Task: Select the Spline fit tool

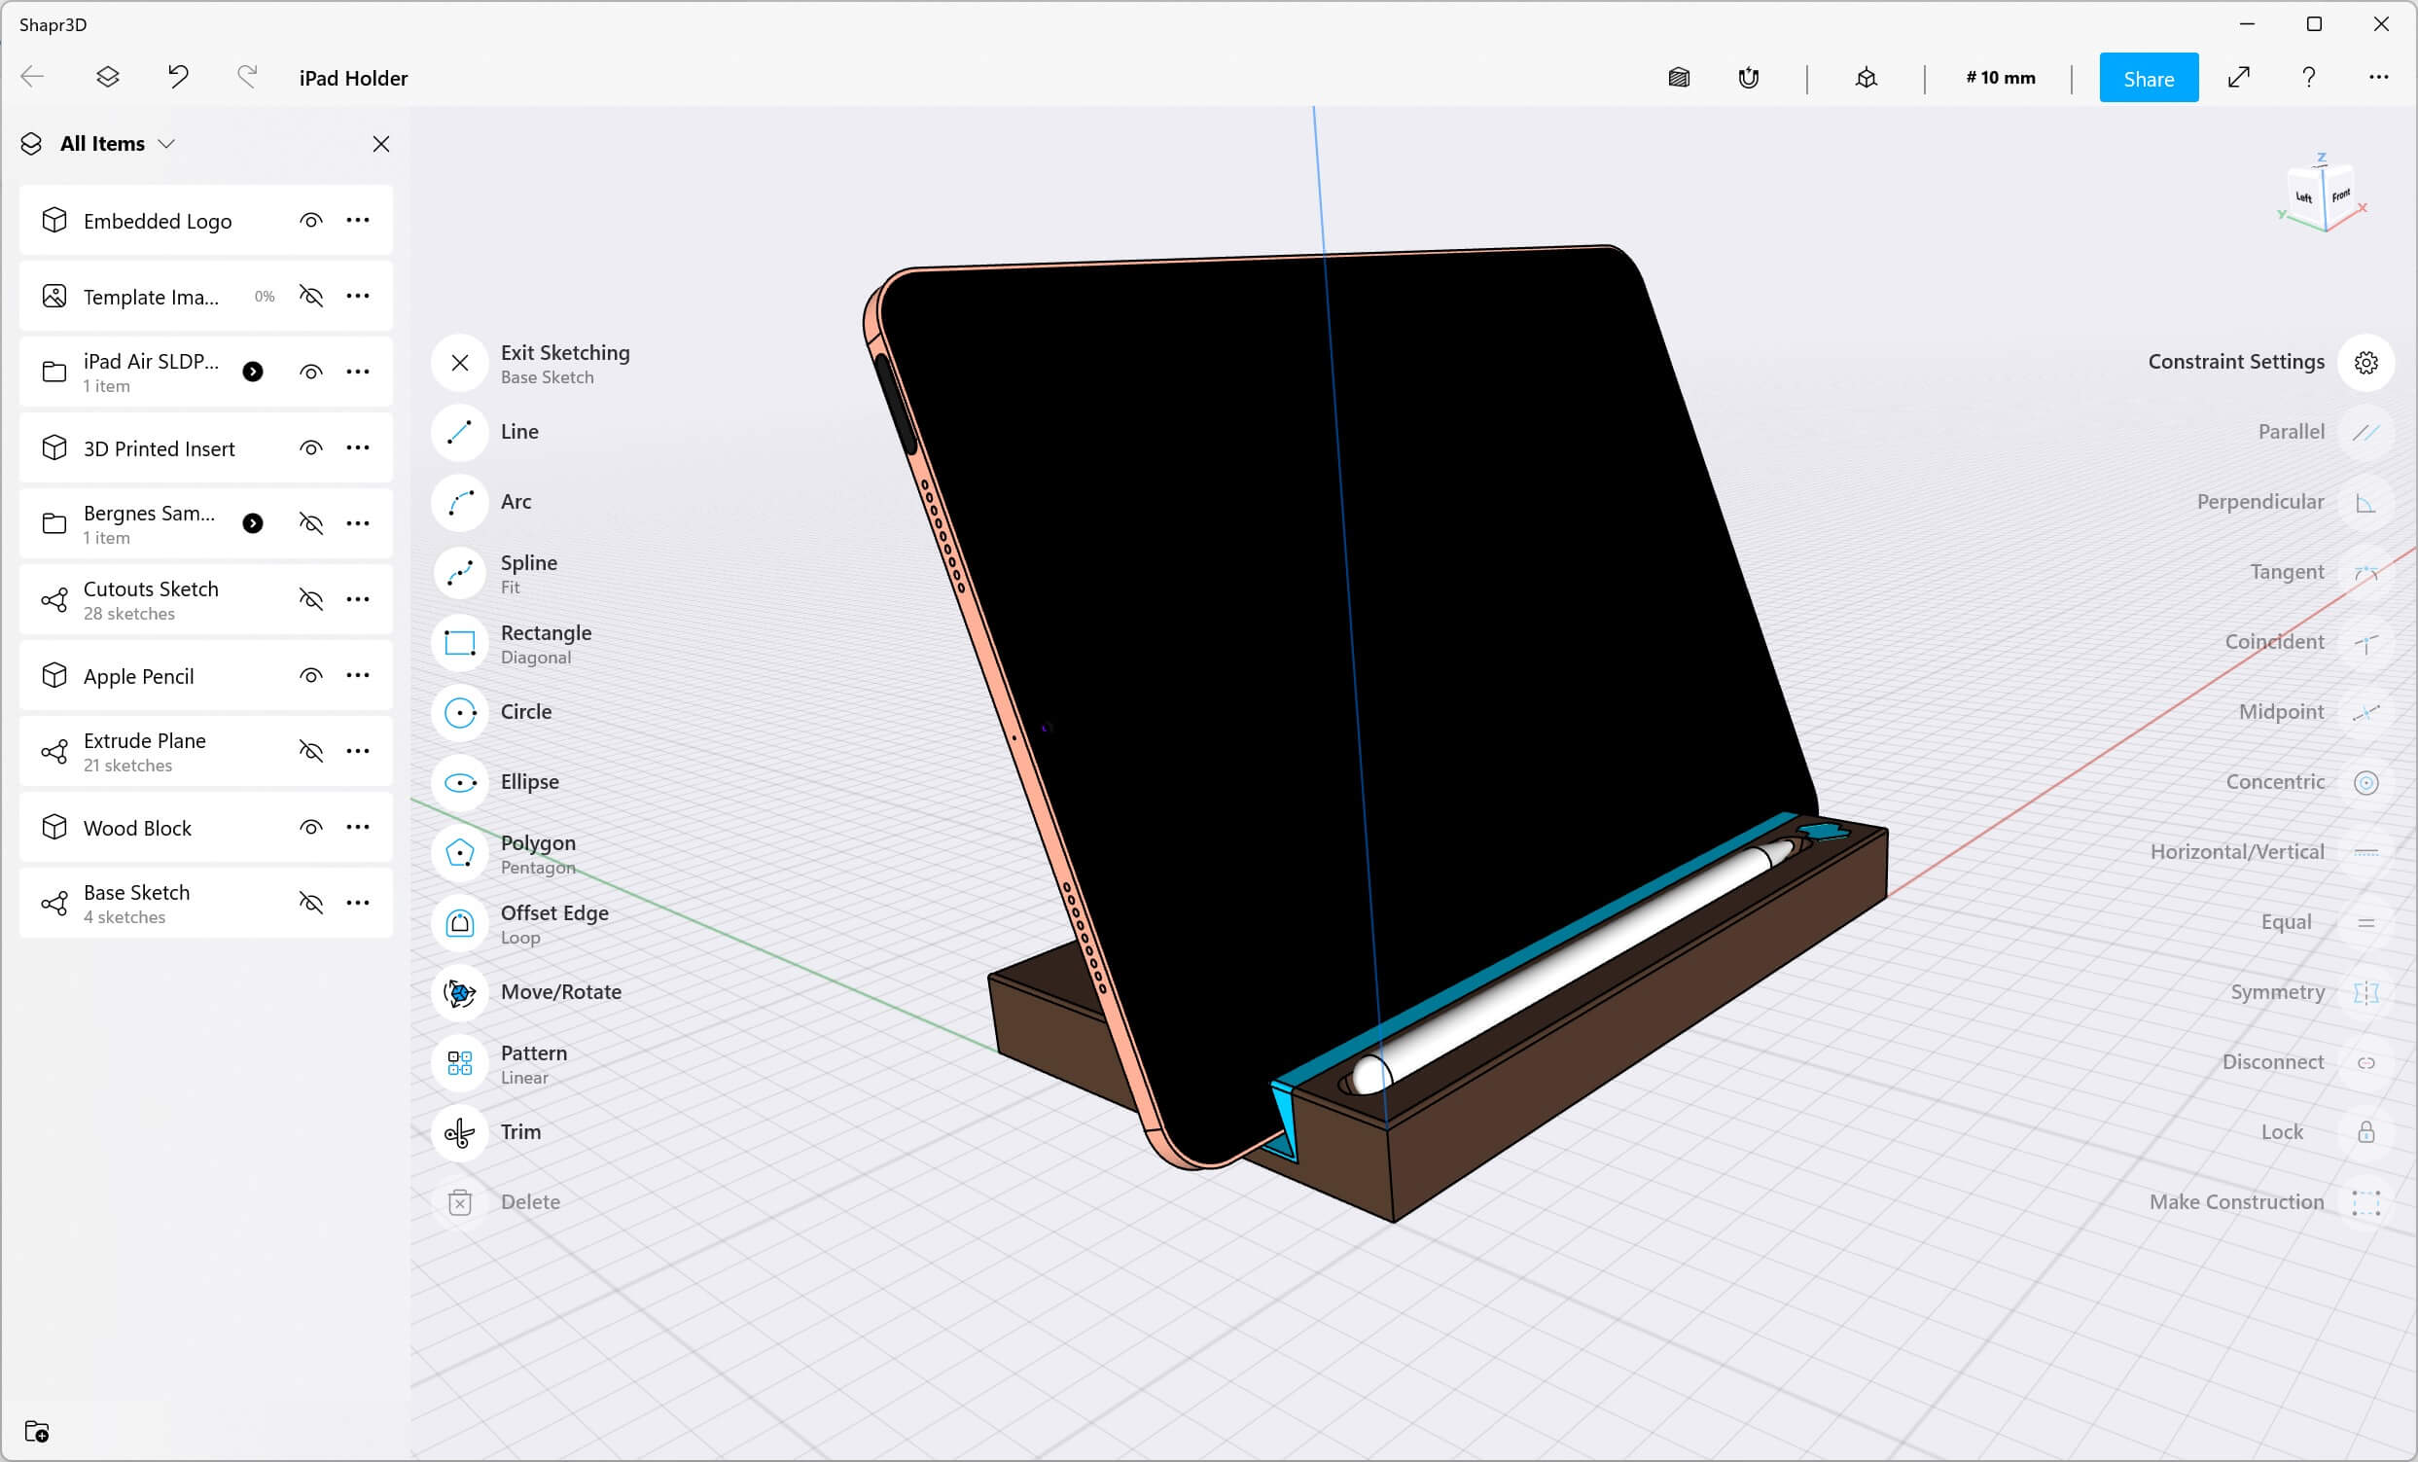Action: [x=459, y=570]
